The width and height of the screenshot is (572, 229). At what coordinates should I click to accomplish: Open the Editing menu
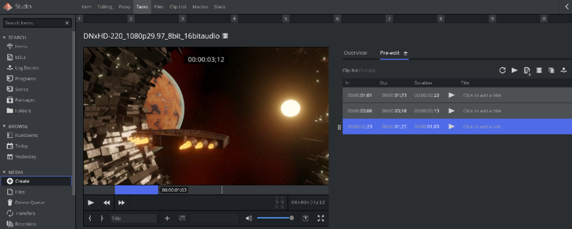105,7
